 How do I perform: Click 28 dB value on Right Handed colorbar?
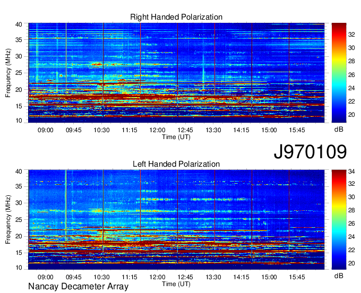pyautogui.click(x=351, y=61)
